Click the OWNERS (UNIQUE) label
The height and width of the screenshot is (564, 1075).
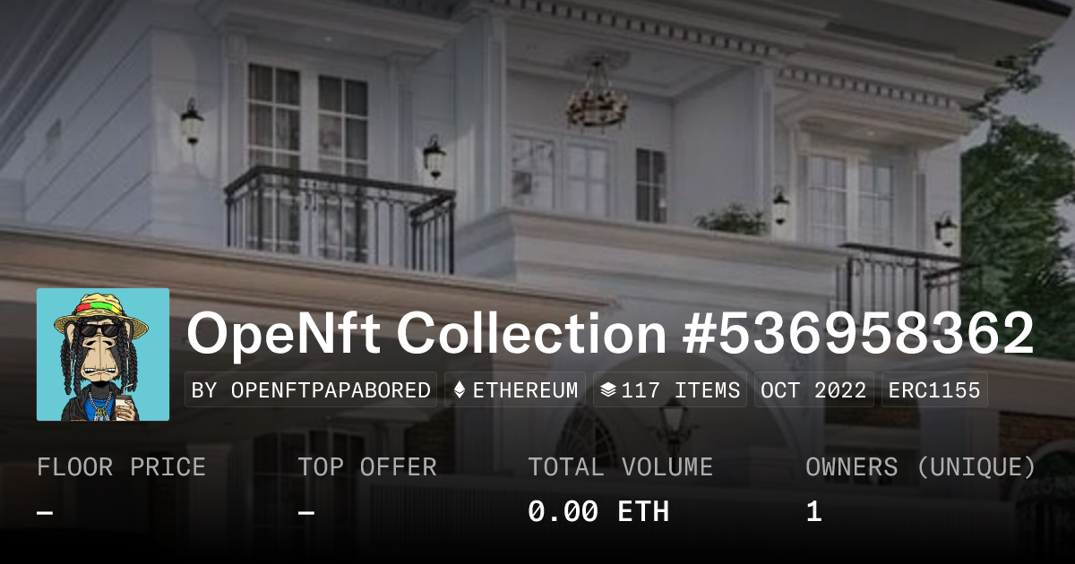pos(921,467)
